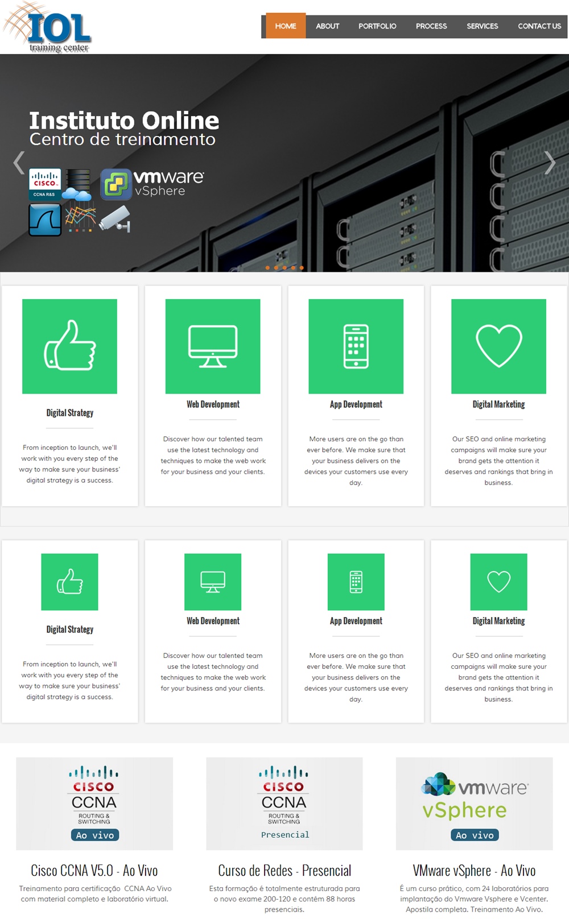The image size is (569, 919).
Task: Click the large phone App Development icon
Action: (356, 346)
